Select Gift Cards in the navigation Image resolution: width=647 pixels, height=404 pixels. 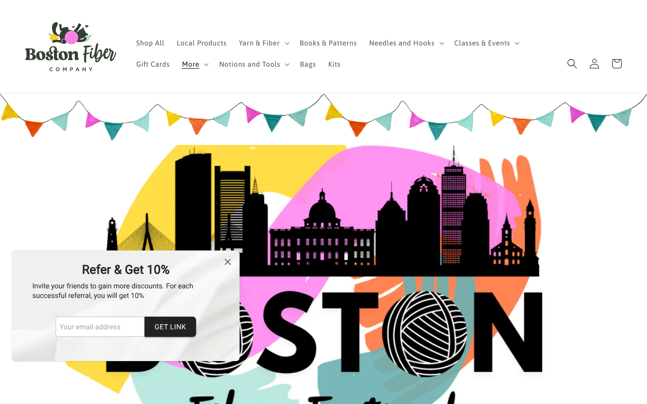pos(153,65)
